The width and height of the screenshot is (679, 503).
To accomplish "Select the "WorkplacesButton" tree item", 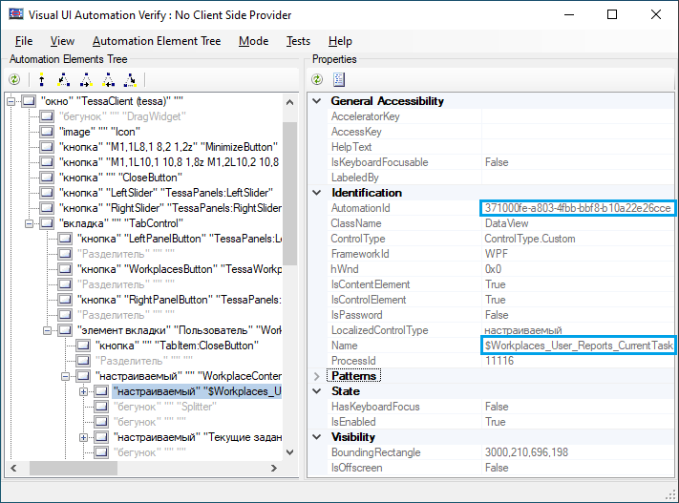I will coord(178,269).
